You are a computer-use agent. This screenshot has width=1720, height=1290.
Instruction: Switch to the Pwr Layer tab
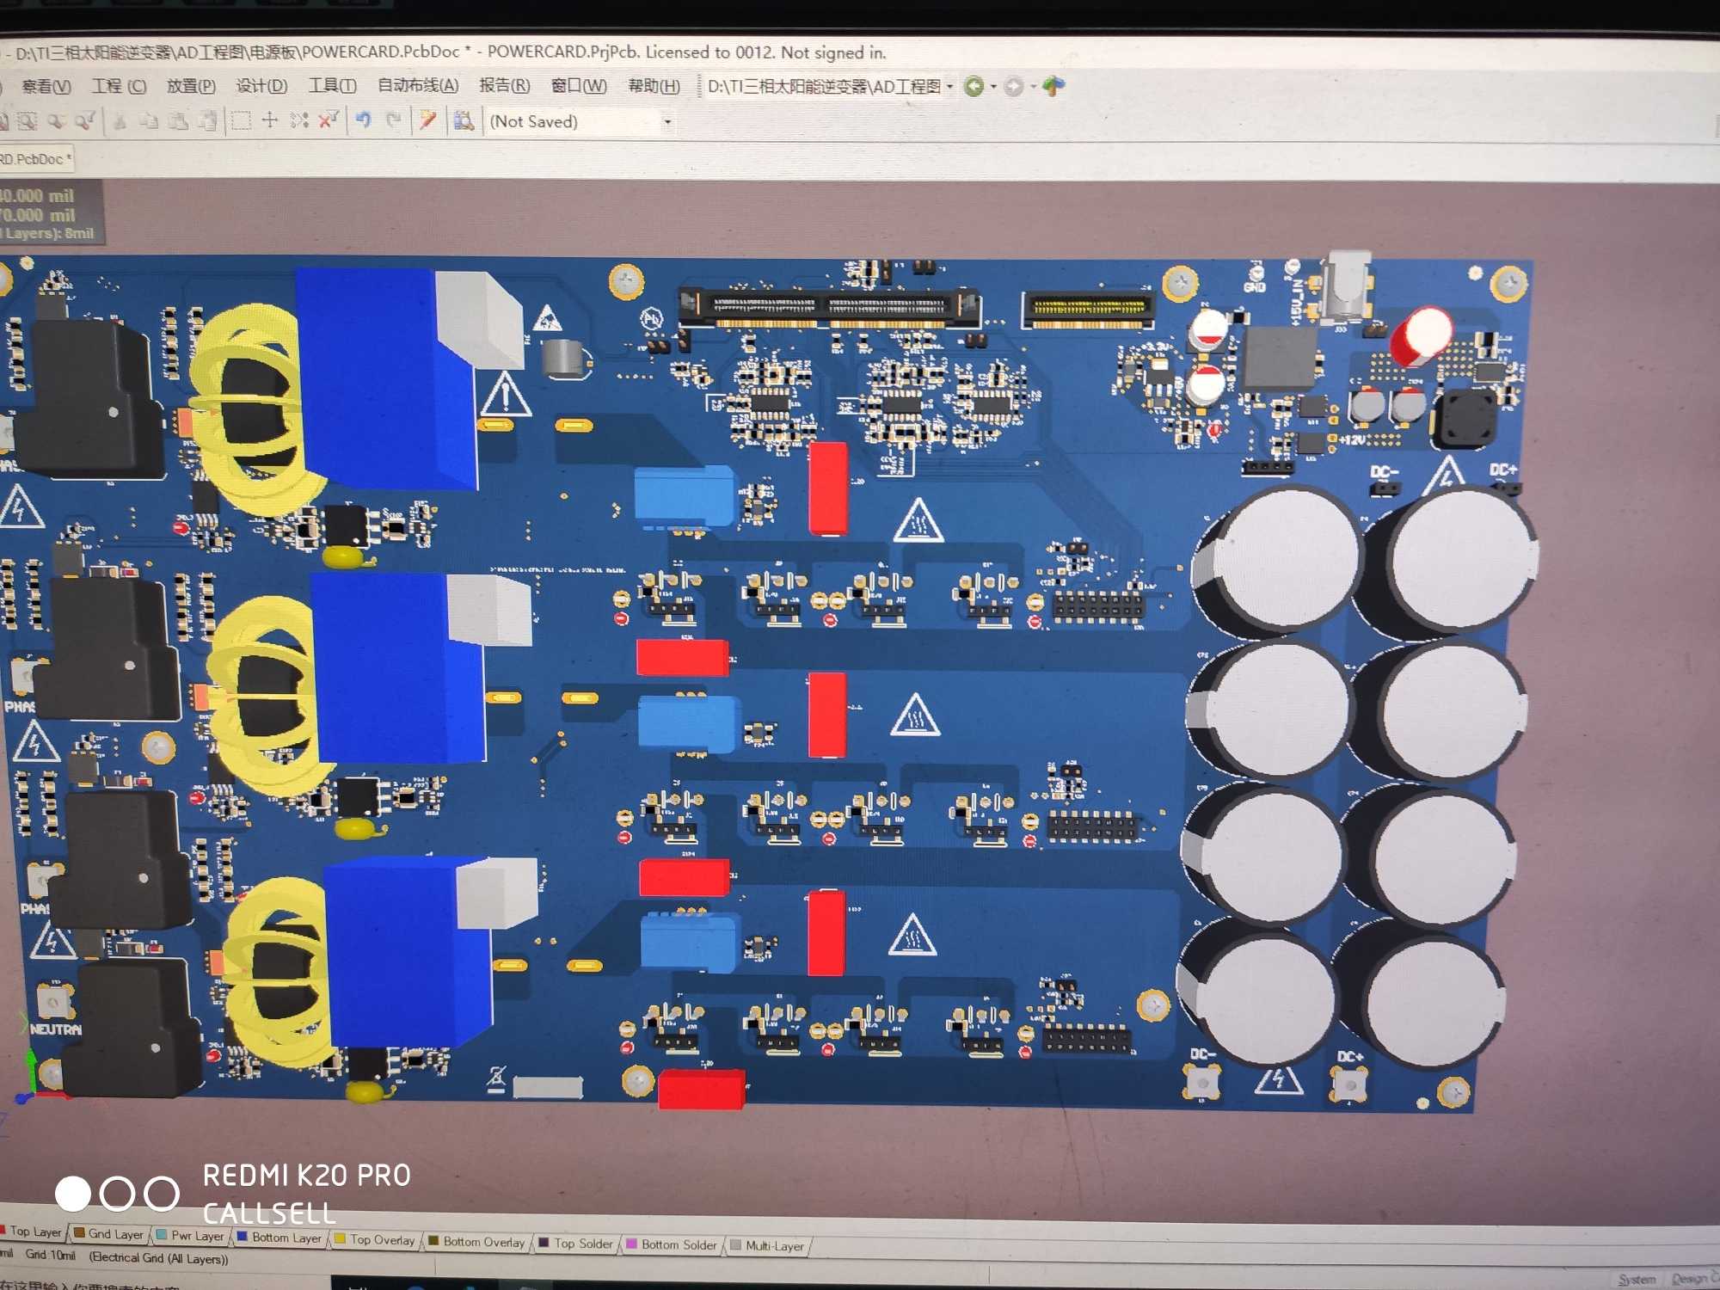tap(190, 1236)
